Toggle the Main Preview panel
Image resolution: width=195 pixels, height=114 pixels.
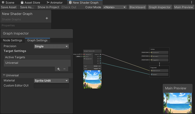184,7
